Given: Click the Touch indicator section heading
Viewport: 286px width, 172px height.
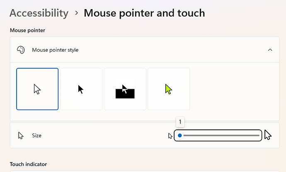Looking at the screenshot, I should pos(28,164).
